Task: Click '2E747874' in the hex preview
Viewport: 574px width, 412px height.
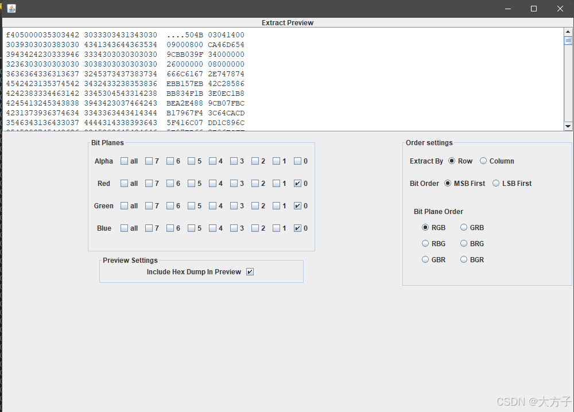Action: click(226, 74)
